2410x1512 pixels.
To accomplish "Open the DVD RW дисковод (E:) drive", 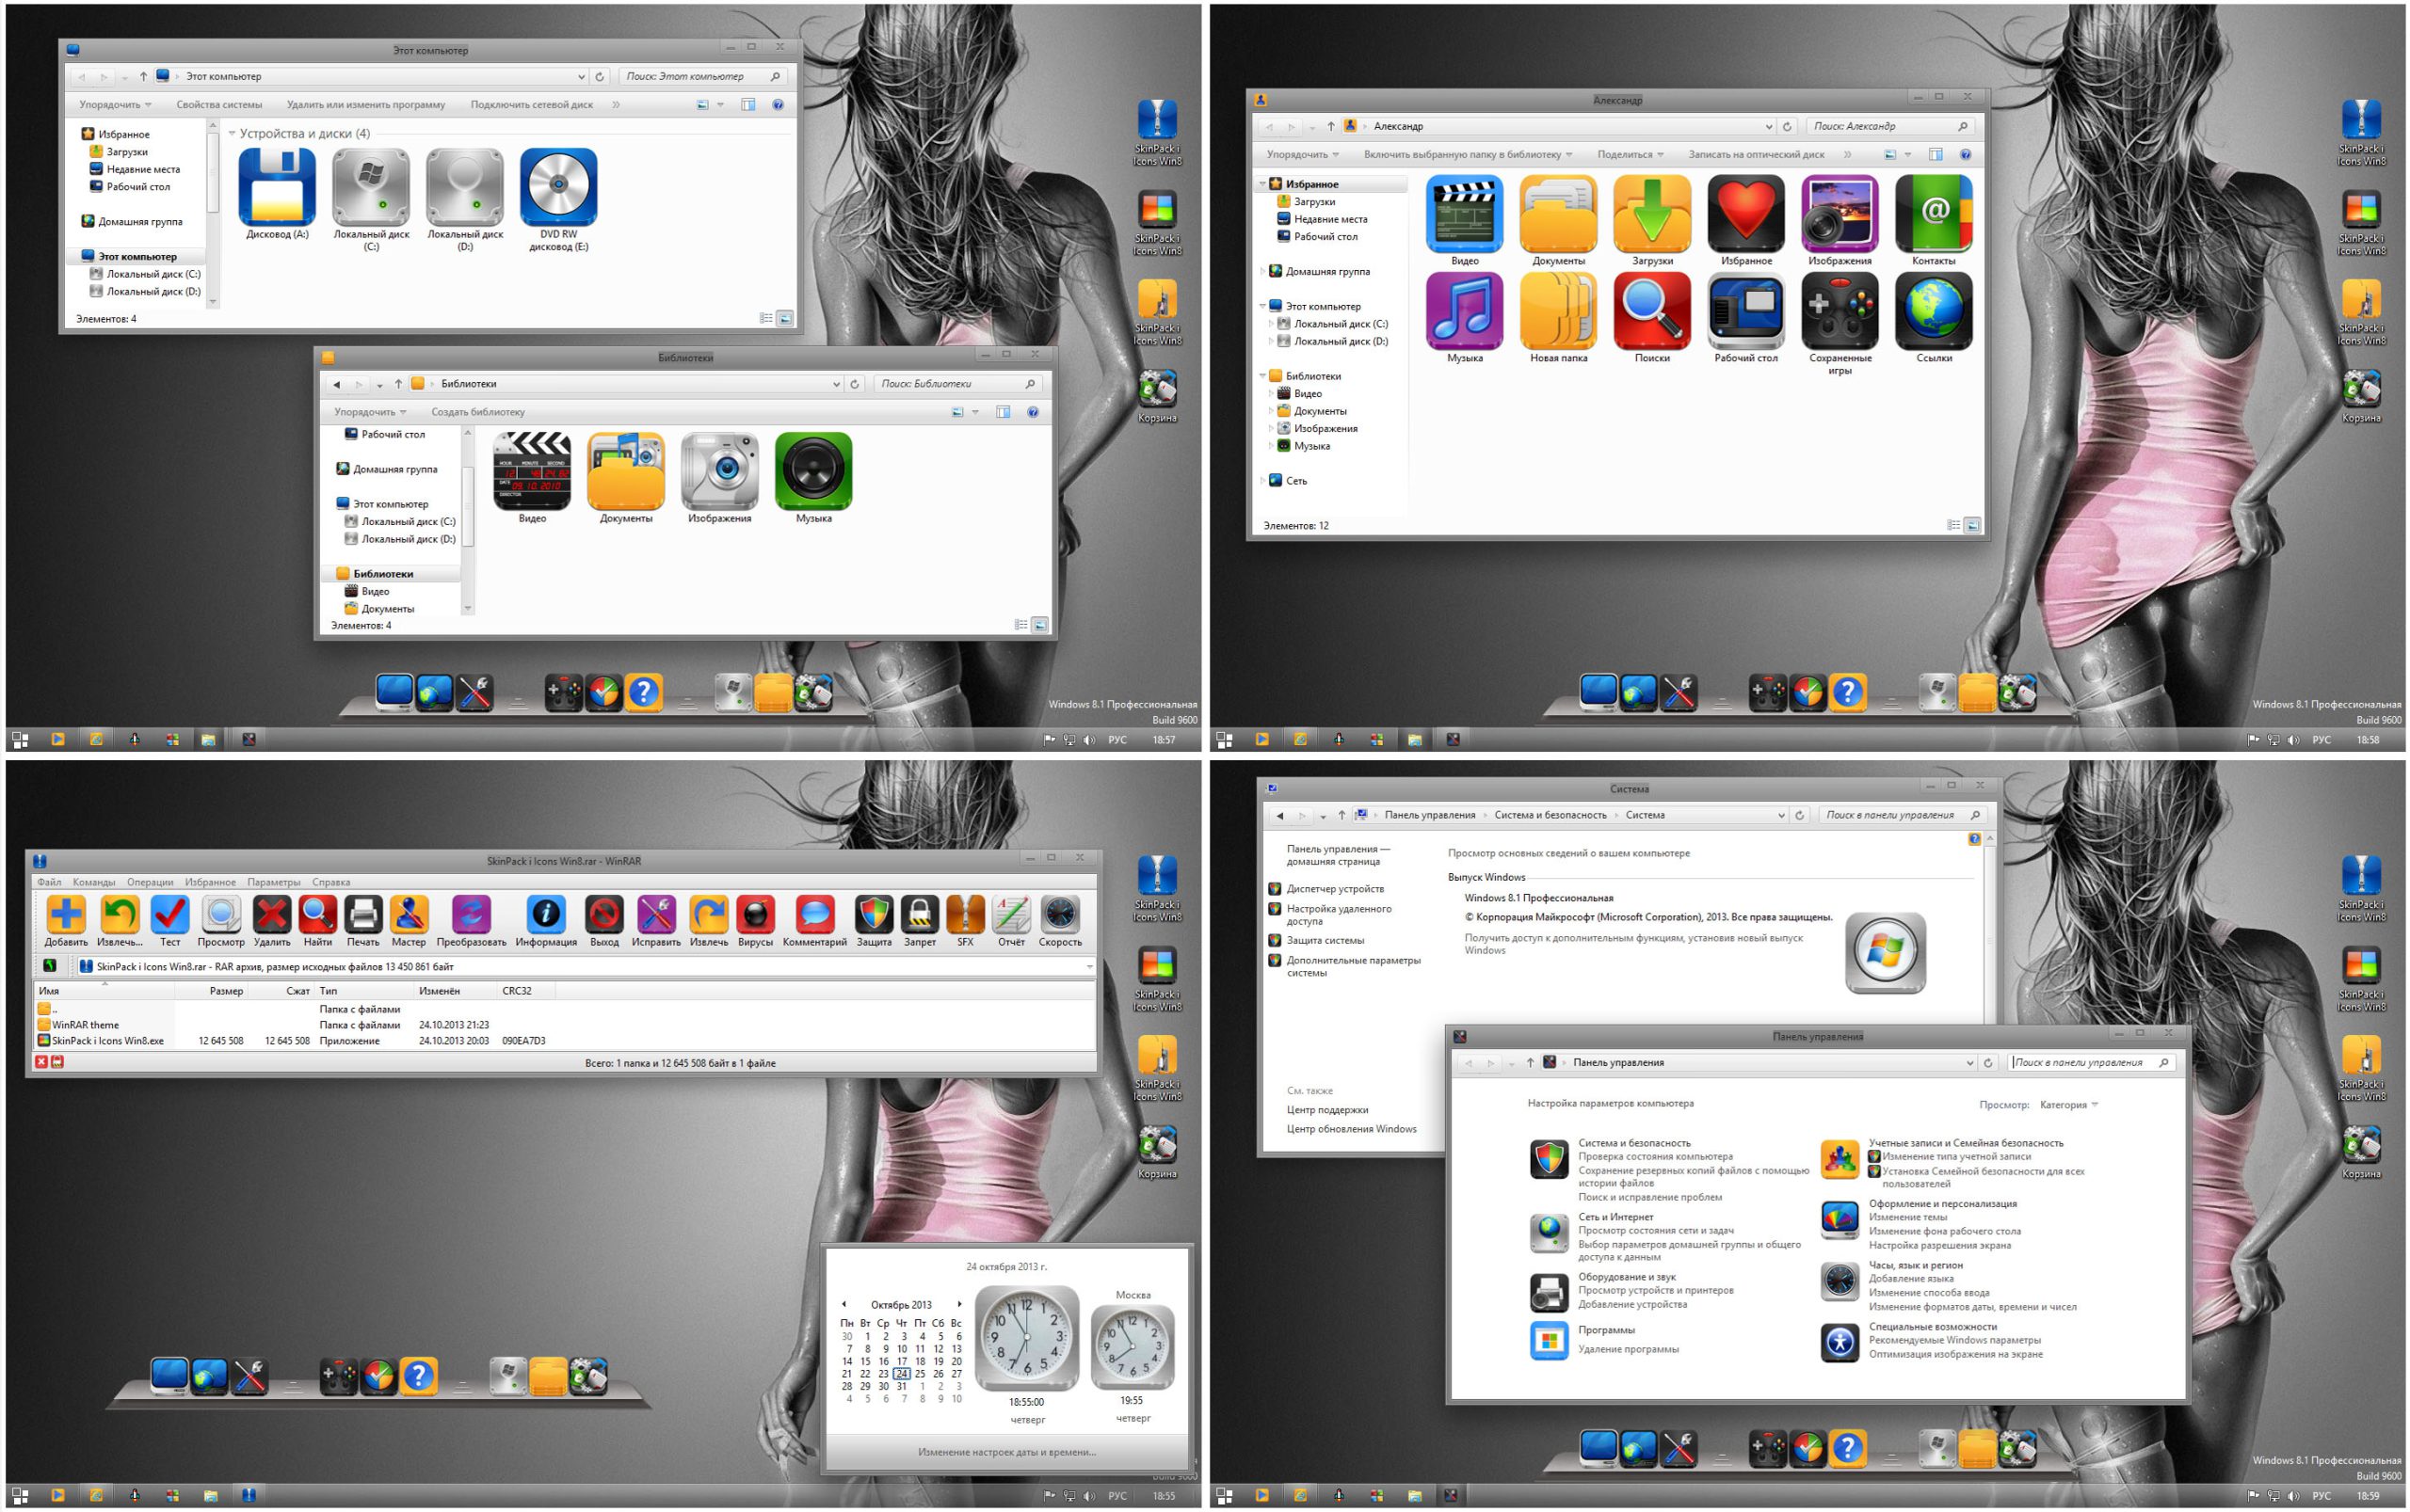I will click(x=558, y=188).
